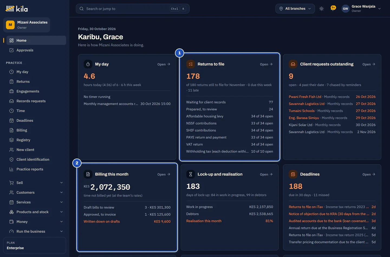Open the Client requests outstanding card

click(369, 64)
